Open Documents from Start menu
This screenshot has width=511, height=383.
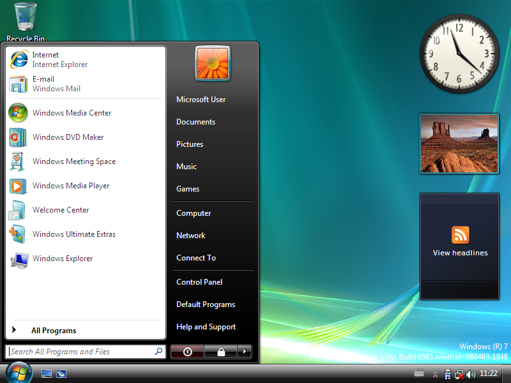click(196, 122)
